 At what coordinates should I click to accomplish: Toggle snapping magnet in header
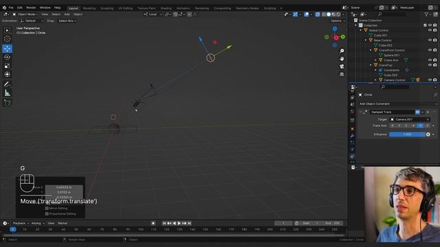tap(175, 14)
